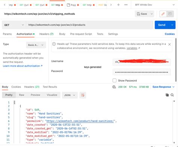This screenshot has width=178, height=147.
Task: Click the authorization panel vertical scrollbar
Action: click(176, 60)
